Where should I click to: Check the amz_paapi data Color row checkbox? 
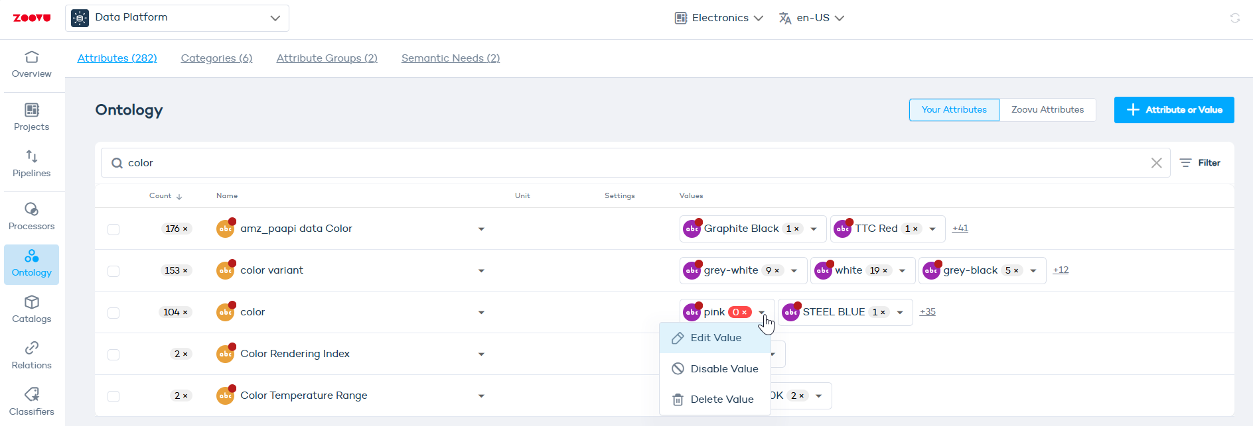pyautogui.click(x=113, y=229)
